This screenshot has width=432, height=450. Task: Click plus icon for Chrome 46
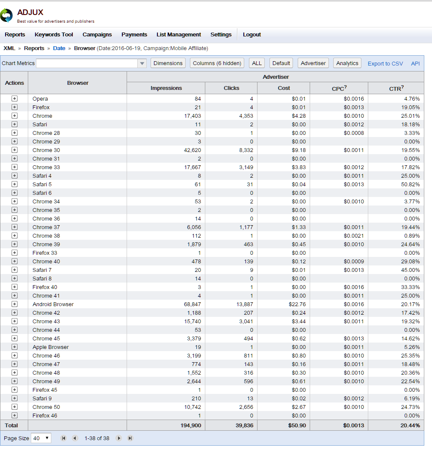15,355
